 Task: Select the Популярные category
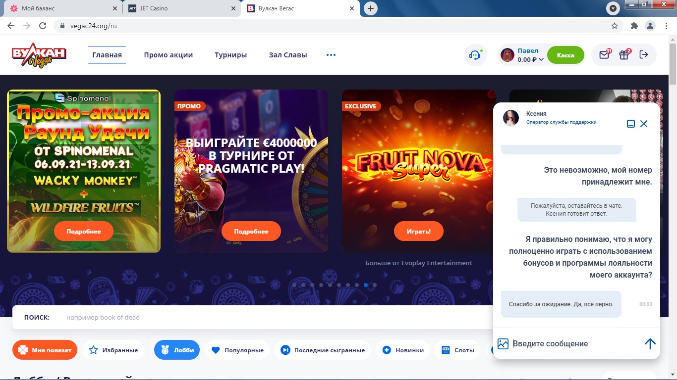237,350
